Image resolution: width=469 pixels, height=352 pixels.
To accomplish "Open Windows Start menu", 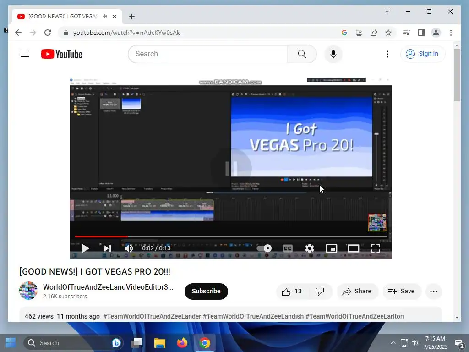I will click(11, 343).
